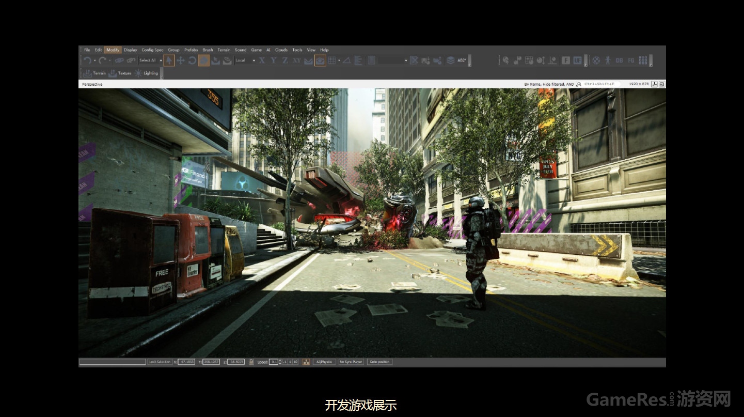Open the Help menu
This screenshot has width=744, height=417.
[x=324, y=50]
